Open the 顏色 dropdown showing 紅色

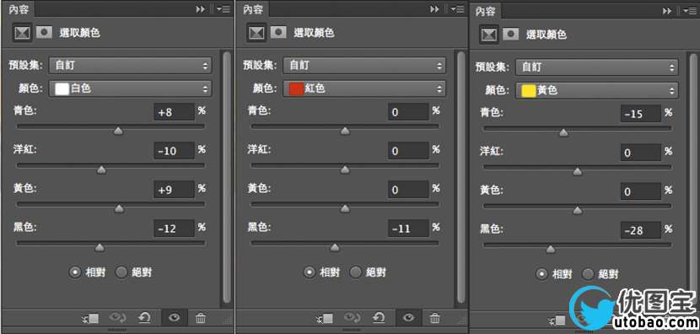point(364,89)
